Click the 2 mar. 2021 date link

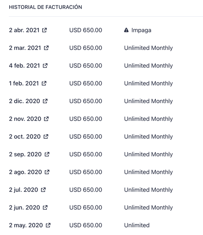25,48
